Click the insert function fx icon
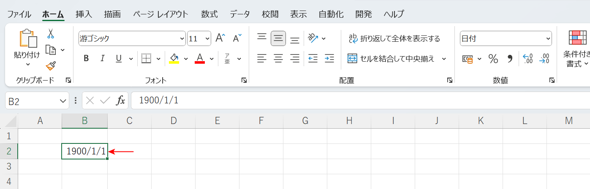590x189 pixels. click(x=121, y=100)
